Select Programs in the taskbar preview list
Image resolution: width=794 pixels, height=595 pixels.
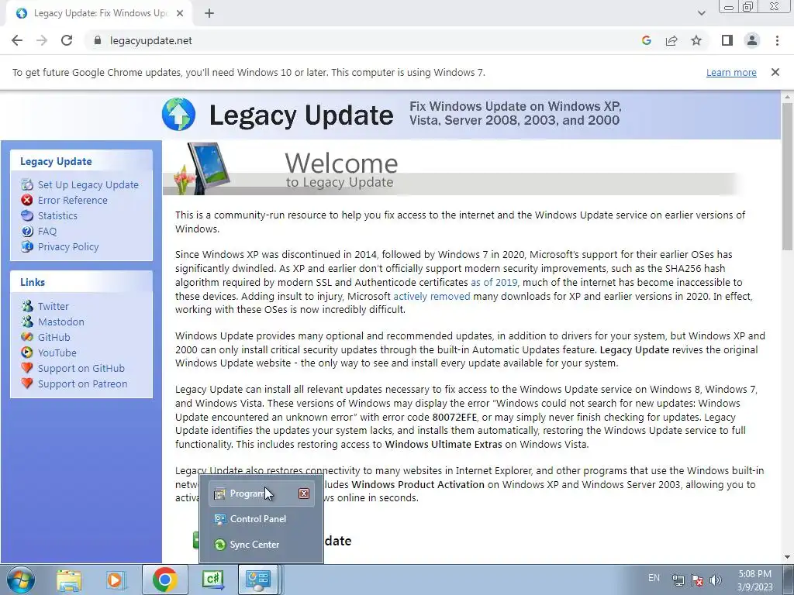[x=262, y=494]
